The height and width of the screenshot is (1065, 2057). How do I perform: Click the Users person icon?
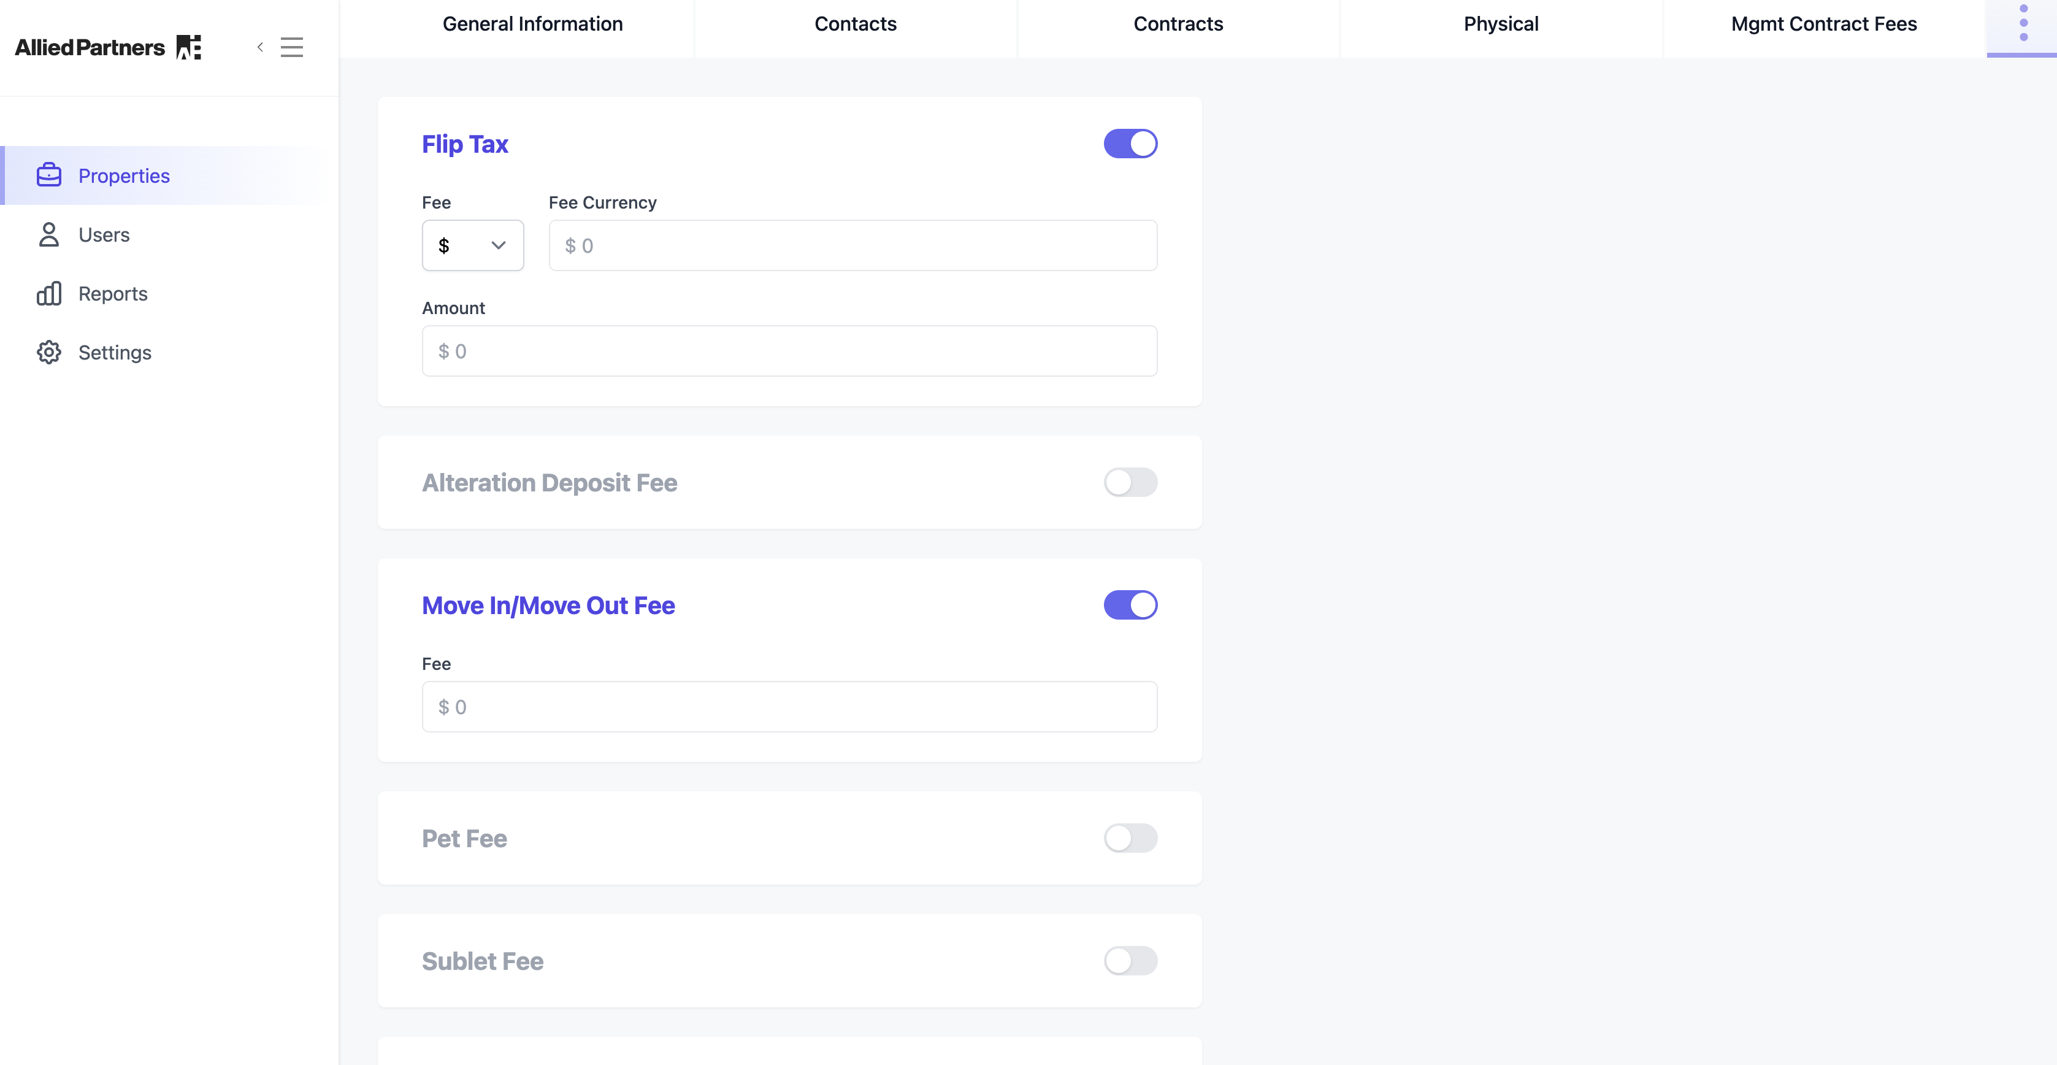pos(48,234)
